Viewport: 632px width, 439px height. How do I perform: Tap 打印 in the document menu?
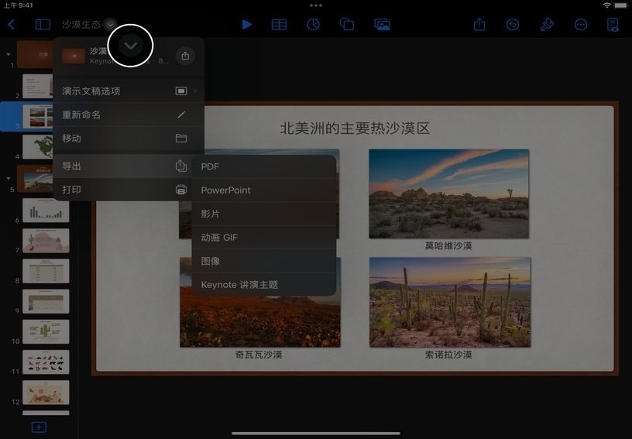pyautogui.click(x=128, y=190)
